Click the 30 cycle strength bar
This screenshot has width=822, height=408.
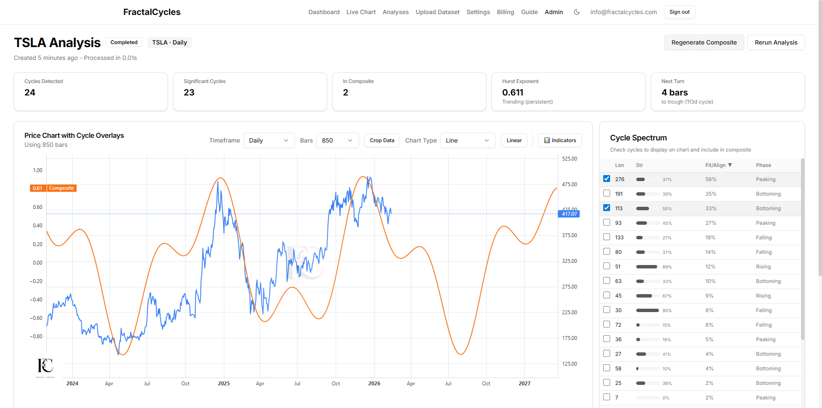[x=648, y=310]
